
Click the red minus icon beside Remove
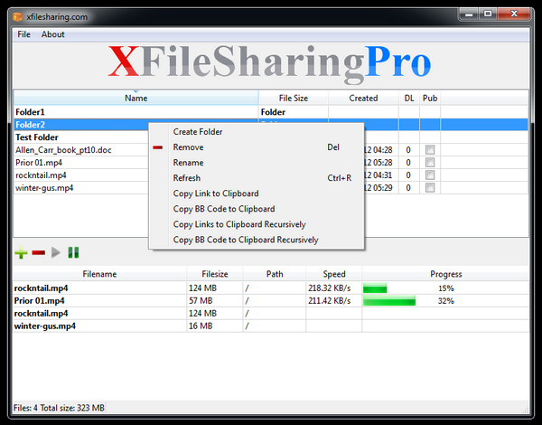click(x=157, y=147)
